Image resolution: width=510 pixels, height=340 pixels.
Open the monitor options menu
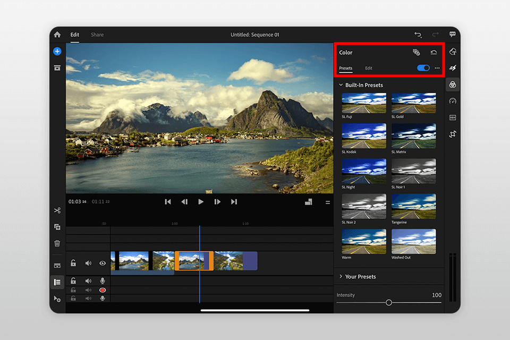tap(328, 202)
